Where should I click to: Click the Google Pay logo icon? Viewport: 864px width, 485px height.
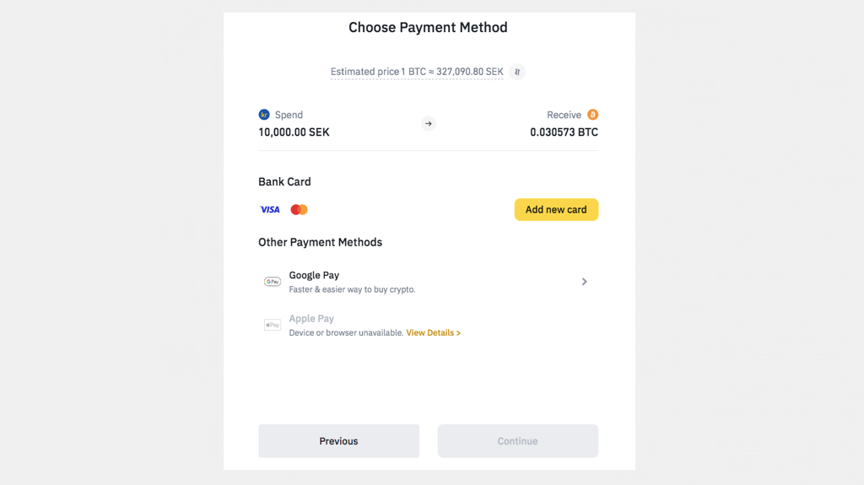(273, 282)
